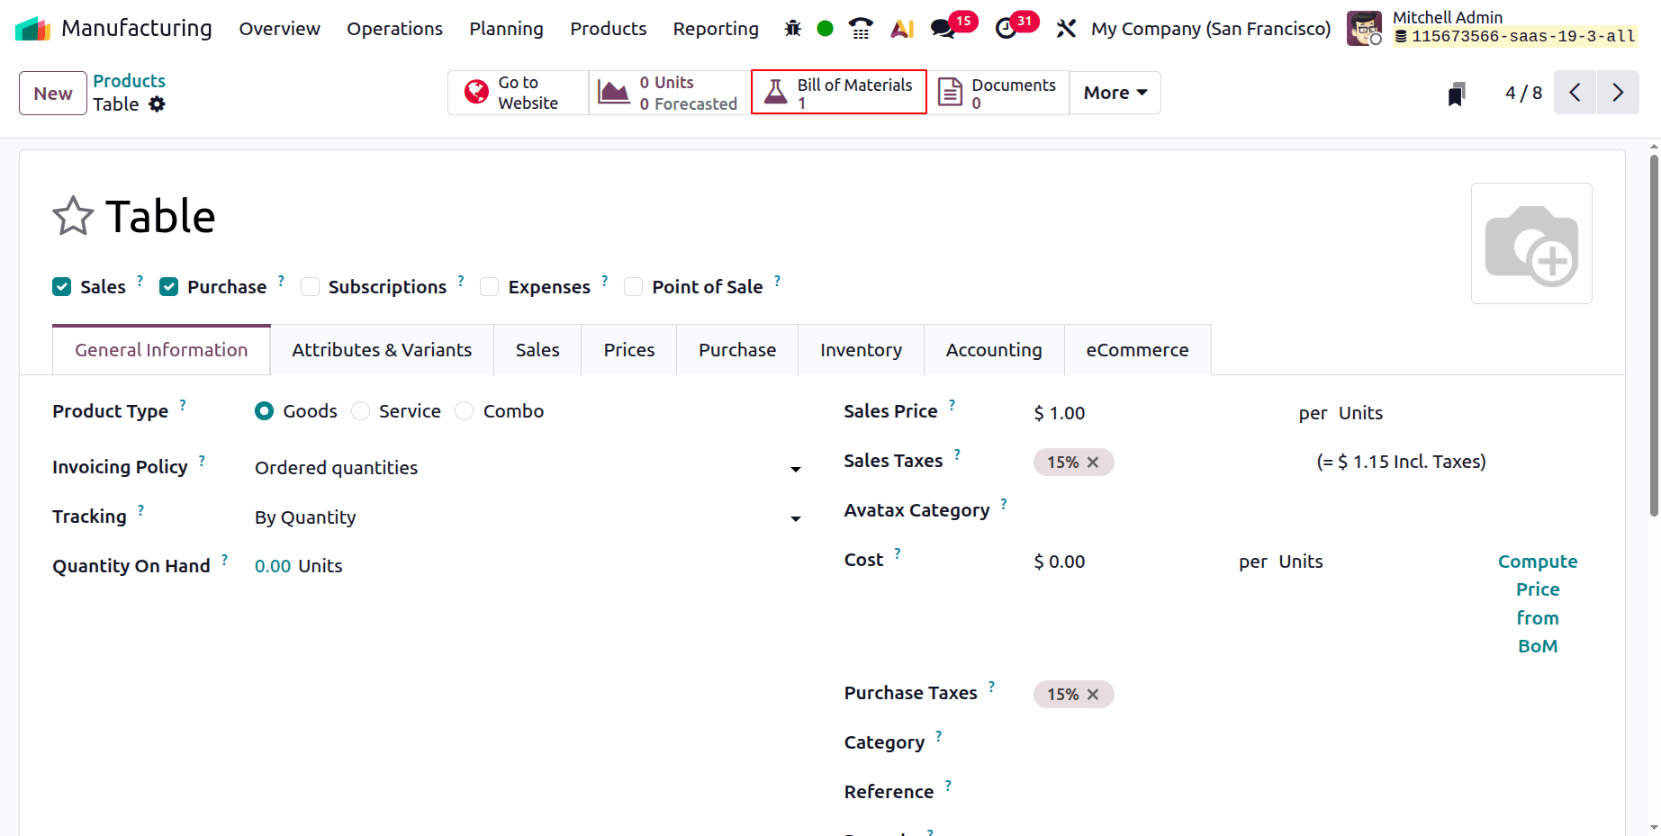The image size is (1661, 836).
Task: Expand the More menu button
Action: (x=1115, y=93)
